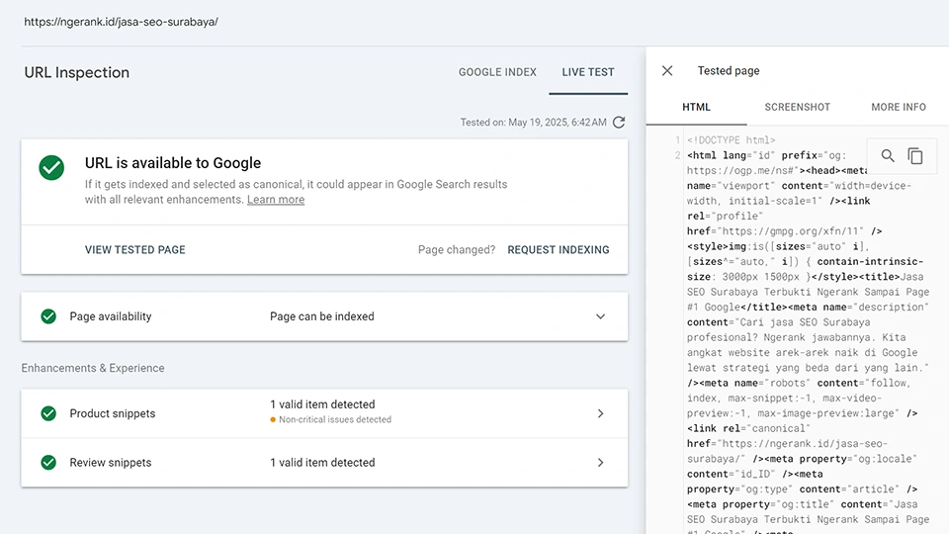Select the Live Test tab
The width and height of the screenshot is (949, 534).
(588, 72)
